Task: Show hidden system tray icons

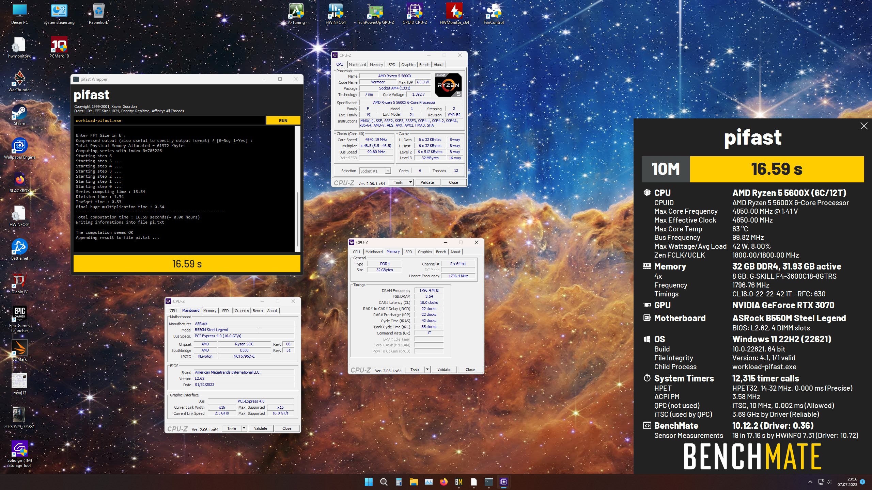Action: click(x=810, y=482)
